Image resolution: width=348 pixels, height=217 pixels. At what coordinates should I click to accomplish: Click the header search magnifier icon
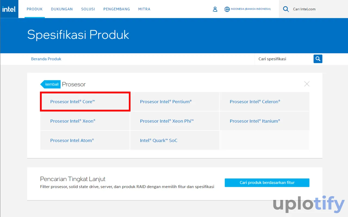click(286, 9)
